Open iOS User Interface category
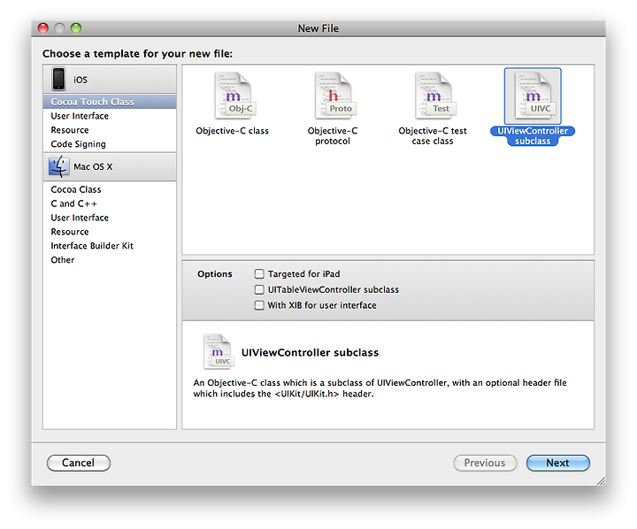 [x=110, y=116]
